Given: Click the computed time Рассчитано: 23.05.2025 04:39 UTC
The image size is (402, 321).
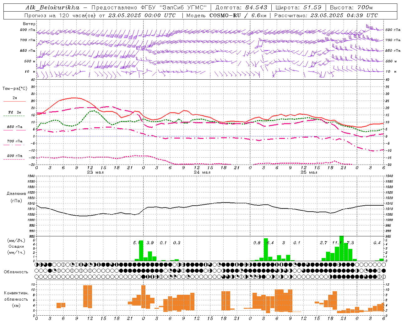Looking at the screenshot, I should pos(326,15).
